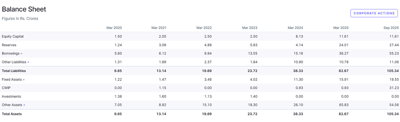Select the Equity Capital row label
Screen dimensions: 400x122
[x=13, y=37]
